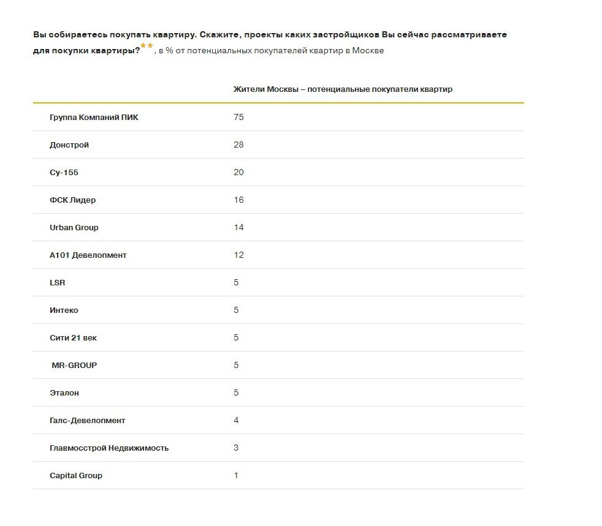602x526 pixels.
Task: Select the Интеко row label
Action: pyautogui.click(x=64, y=310)
